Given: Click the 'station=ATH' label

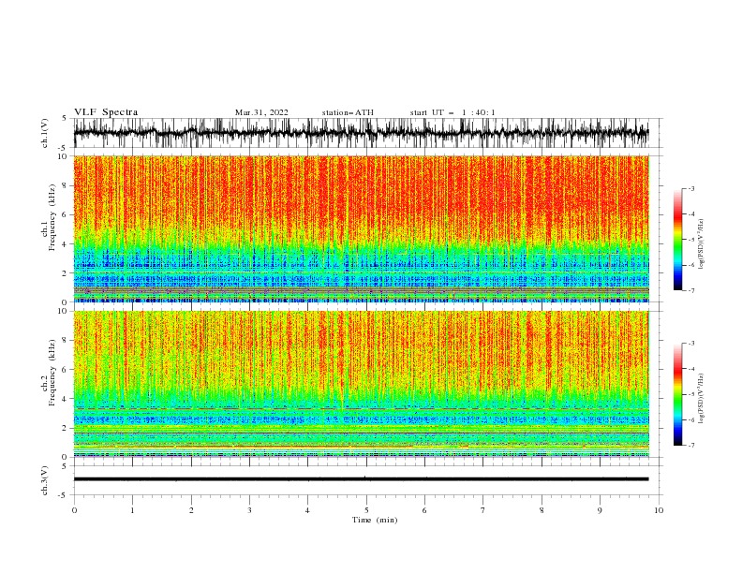Looking at the screenshot, I should (348, 112).
